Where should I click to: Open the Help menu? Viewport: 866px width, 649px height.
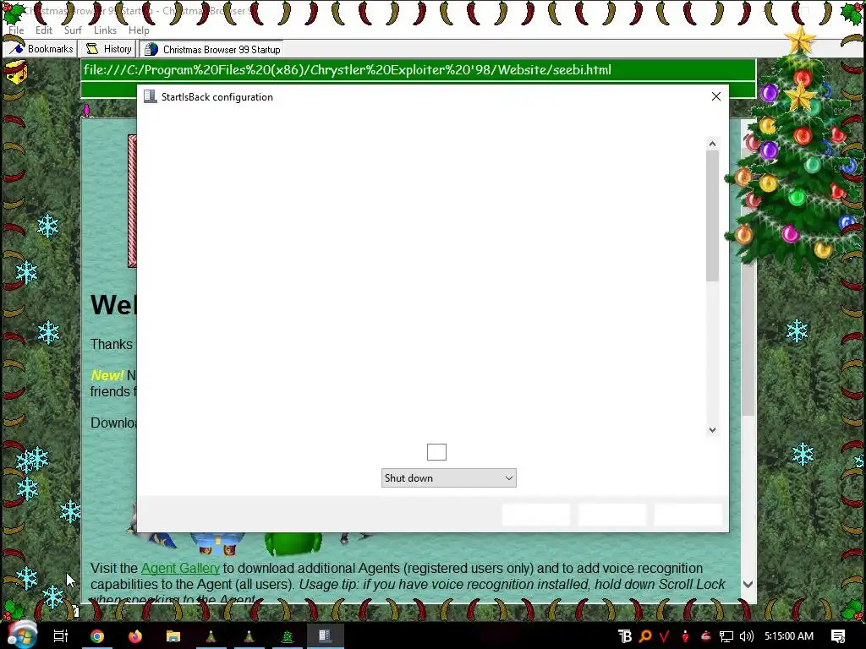(139, 30)
